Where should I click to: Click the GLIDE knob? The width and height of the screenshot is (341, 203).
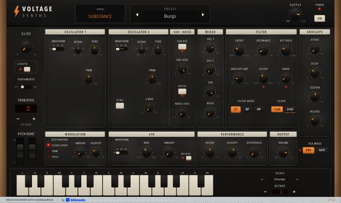coord(26,47)
